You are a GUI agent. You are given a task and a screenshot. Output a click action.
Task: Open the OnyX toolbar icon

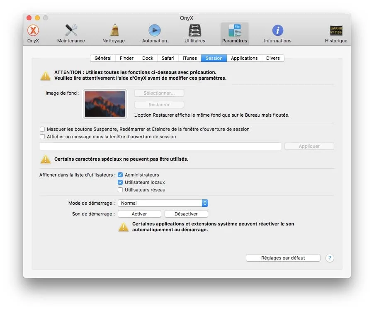coord(33,34)
